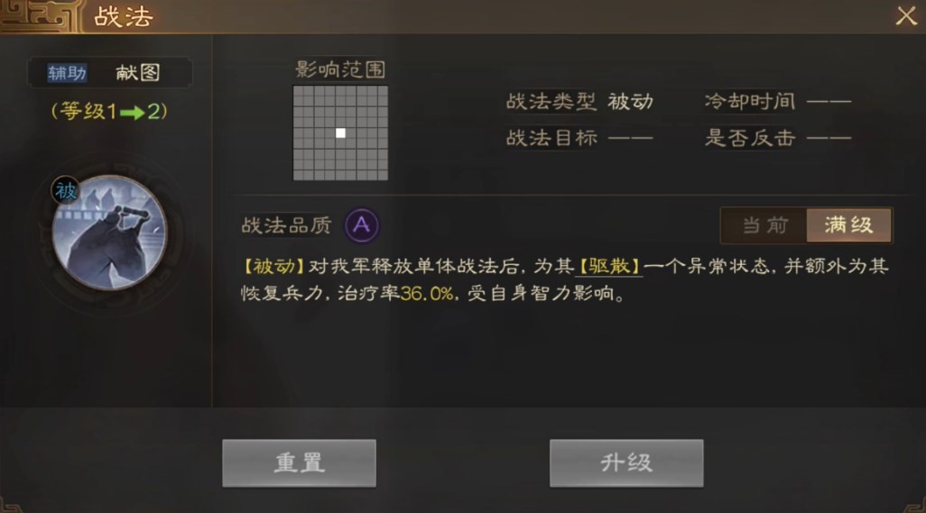
Task: Click the 升级 button
Action: (x=626, y=463)
